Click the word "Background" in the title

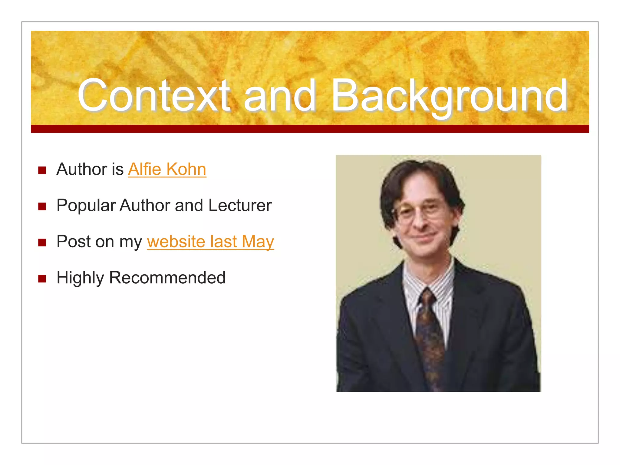click(x=449, y=96)
